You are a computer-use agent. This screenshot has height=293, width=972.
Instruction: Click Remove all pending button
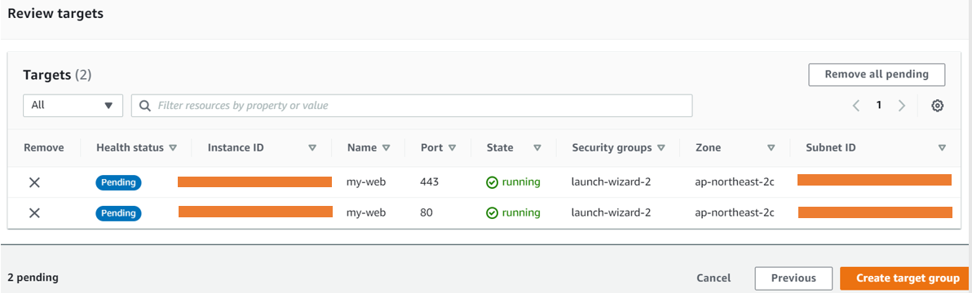[877, 74]
